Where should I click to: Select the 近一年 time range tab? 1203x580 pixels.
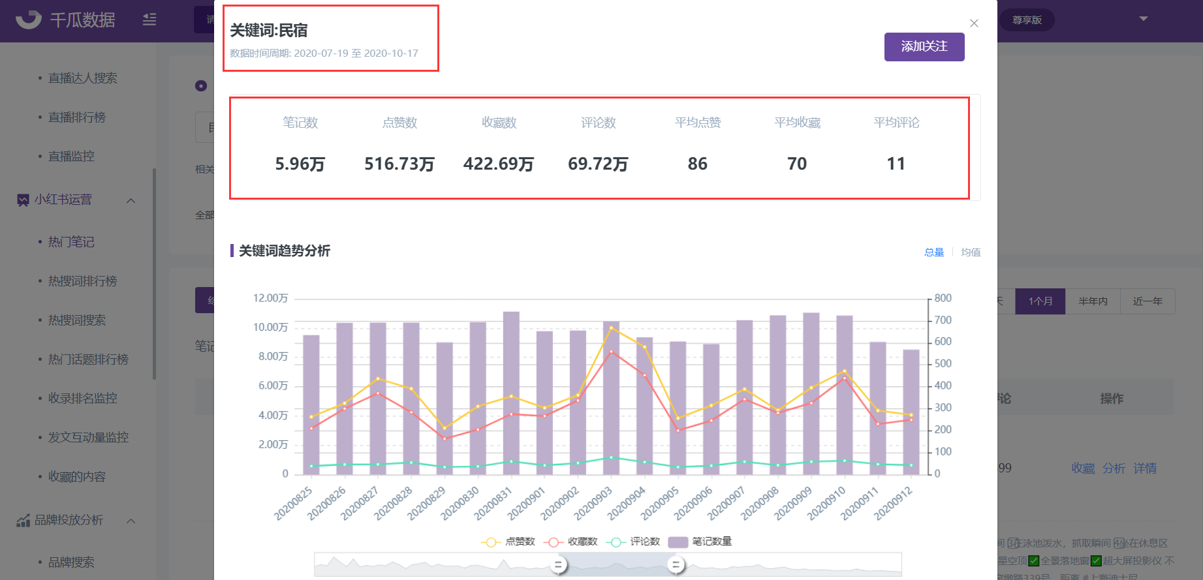1148,301
